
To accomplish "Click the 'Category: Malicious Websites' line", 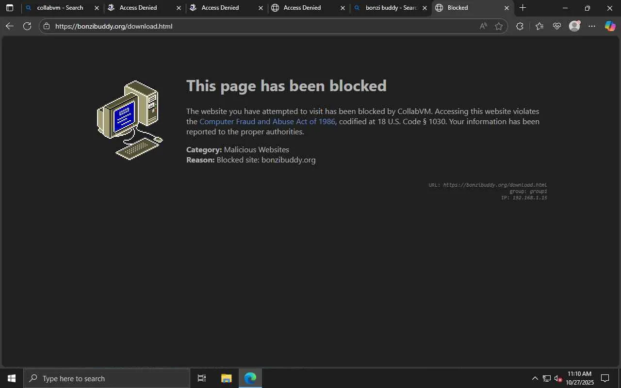I will click(238, 150).
